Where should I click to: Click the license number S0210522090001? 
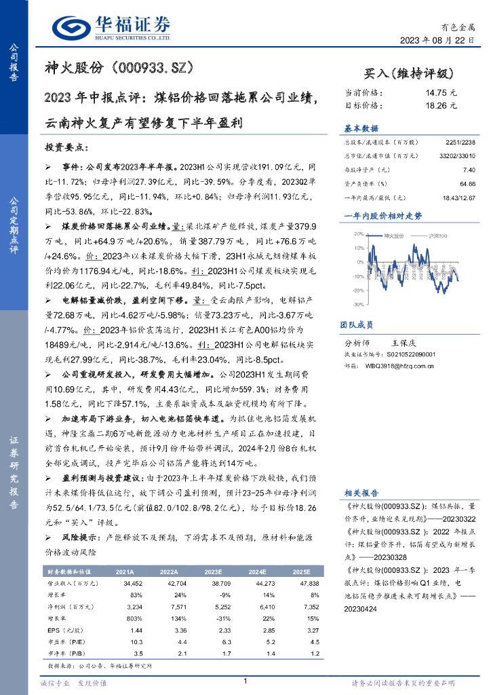[411, 354]
